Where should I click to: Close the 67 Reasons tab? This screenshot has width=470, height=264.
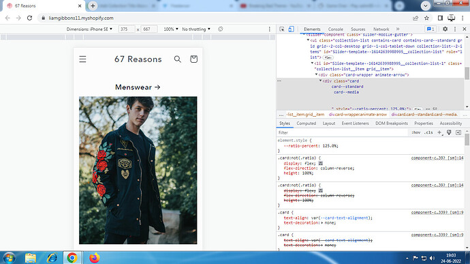tap(80, 5)
